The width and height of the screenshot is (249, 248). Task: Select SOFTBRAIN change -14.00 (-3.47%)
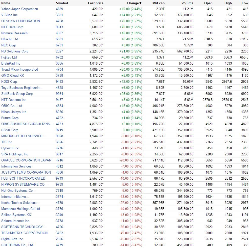(131, 245)
